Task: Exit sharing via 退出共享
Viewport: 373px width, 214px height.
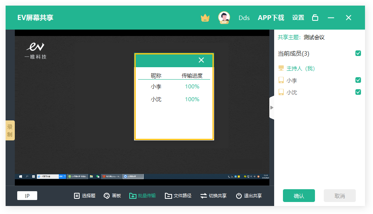Action: tap(249, 196)
